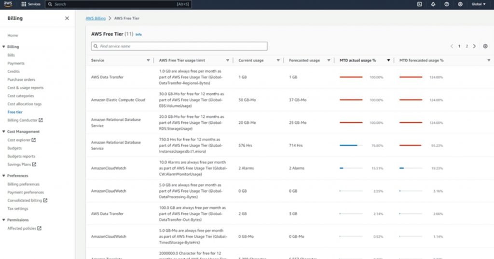This screenshot has width=494, height=259.
Task: Click the '2 Alarms' current usage cell
Action: click(x=246, y=168)
